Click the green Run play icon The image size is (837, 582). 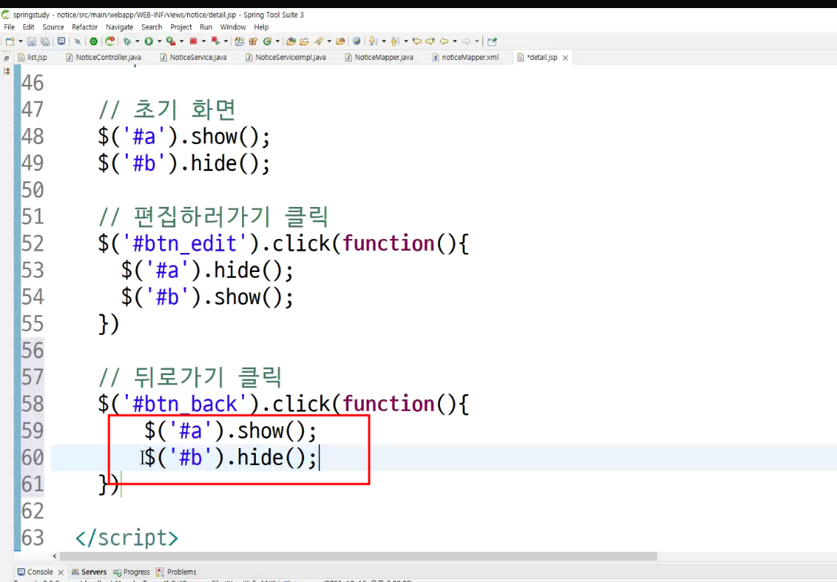pos(149,41)
